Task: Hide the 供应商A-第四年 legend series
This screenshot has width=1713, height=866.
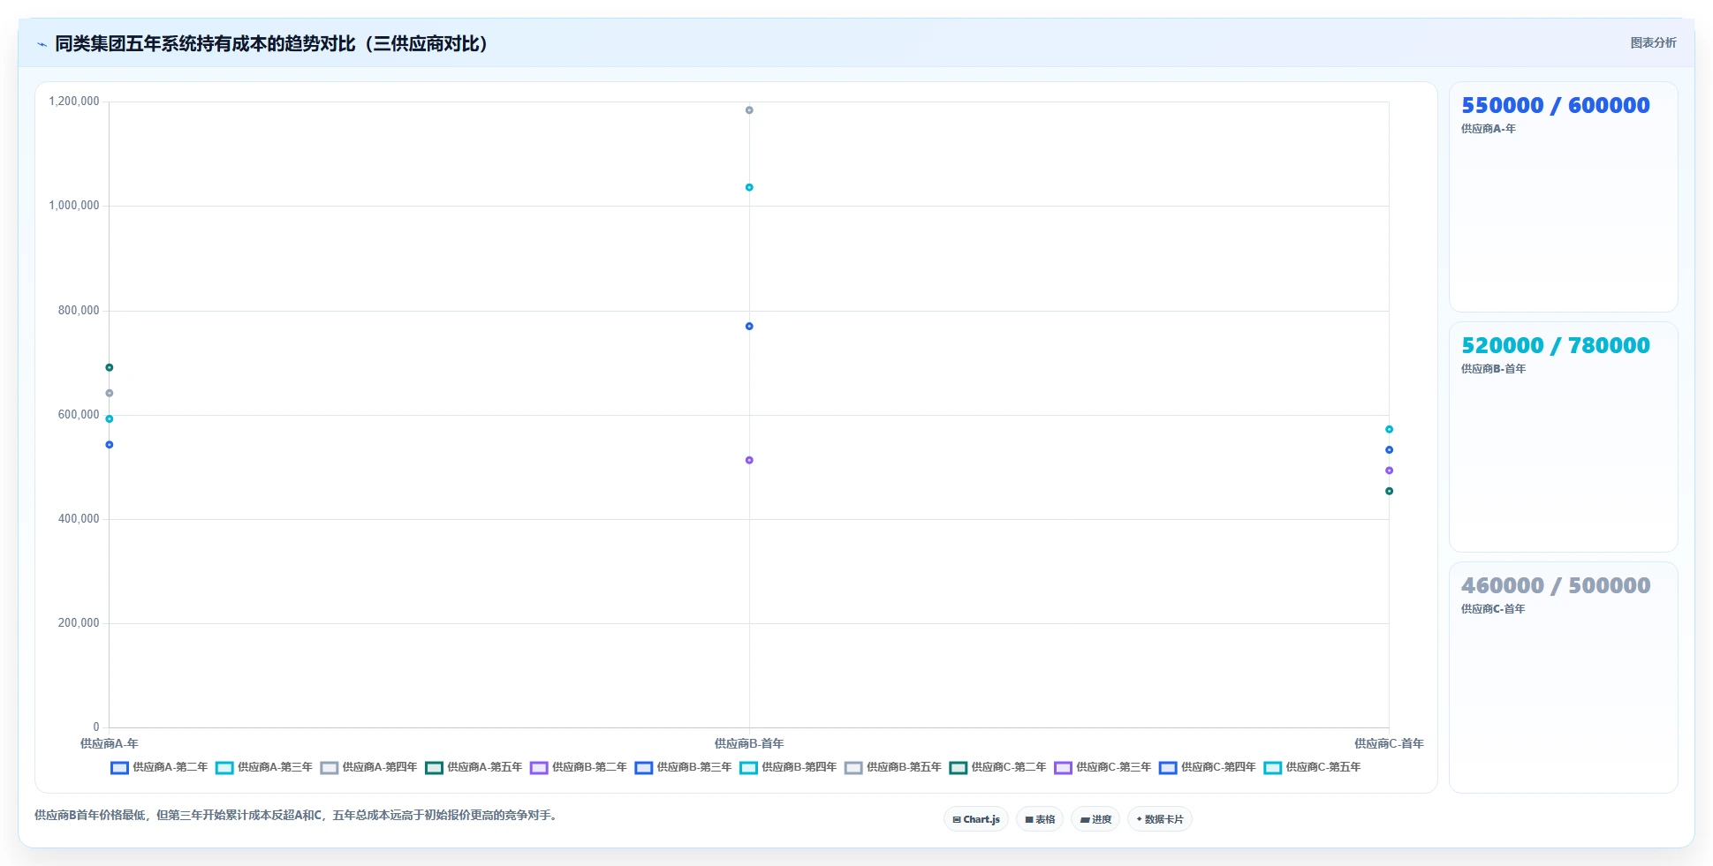Action: pyautogui.click(x=369, y=767)
